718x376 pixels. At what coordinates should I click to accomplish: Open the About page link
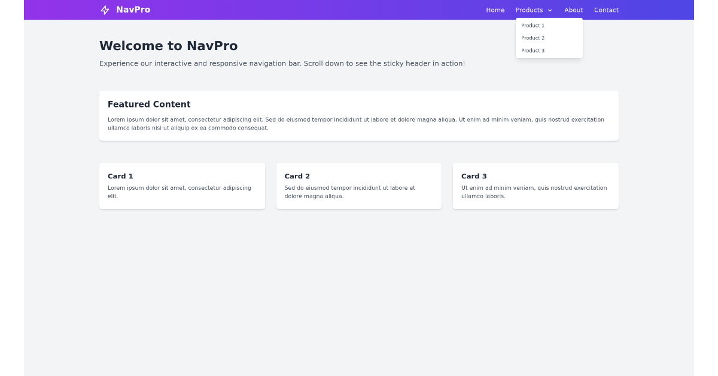pos(573,10)
